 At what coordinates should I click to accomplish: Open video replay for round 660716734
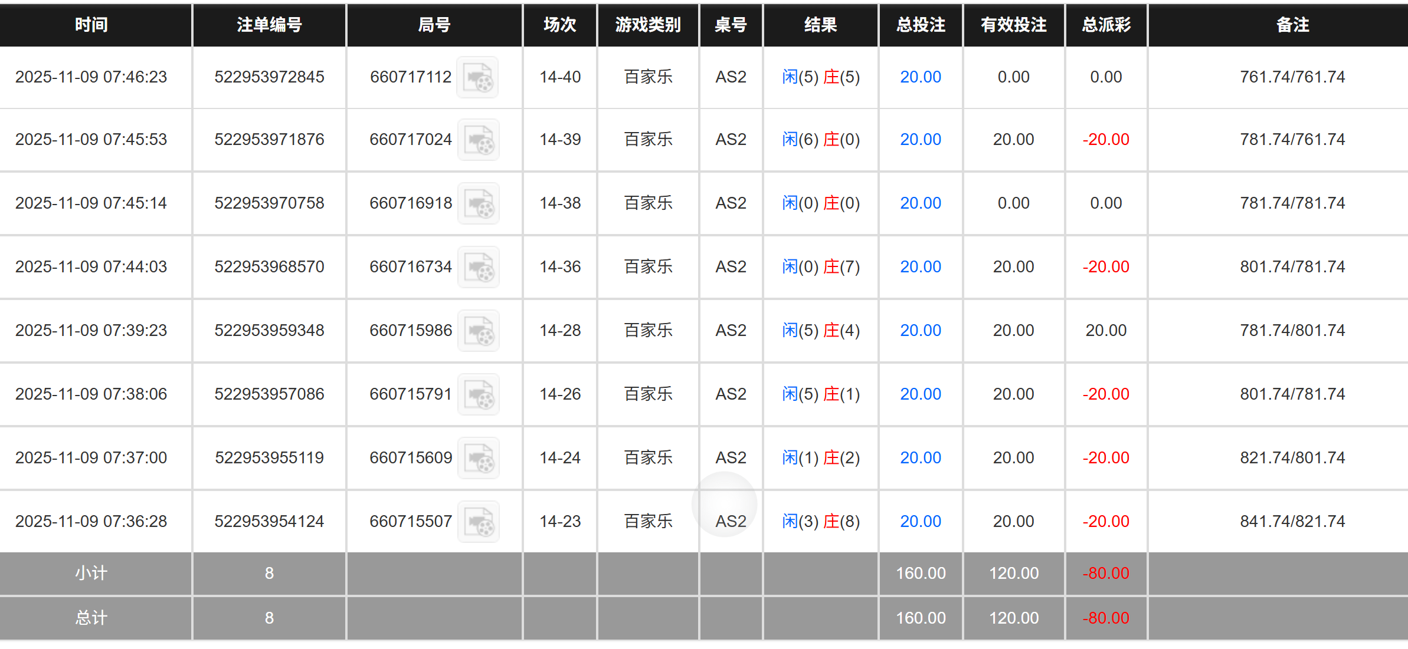pos(478,266)
